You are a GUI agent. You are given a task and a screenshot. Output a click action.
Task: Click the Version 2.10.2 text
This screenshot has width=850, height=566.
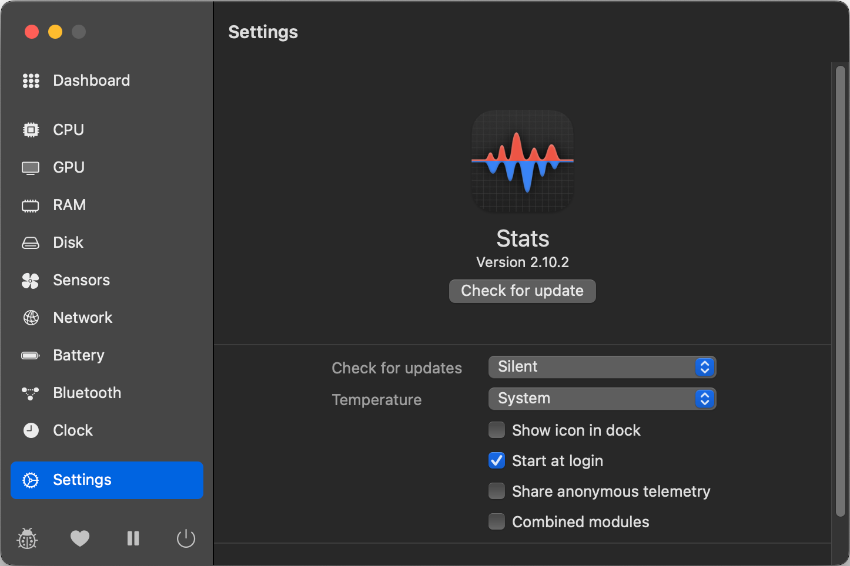523,262
